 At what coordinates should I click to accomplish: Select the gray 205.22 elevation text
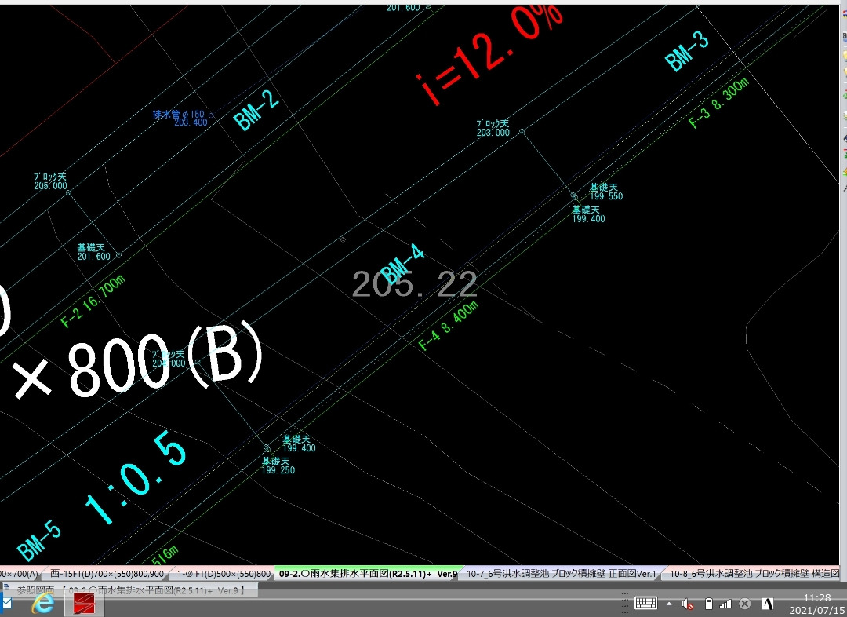click(415, 284)
